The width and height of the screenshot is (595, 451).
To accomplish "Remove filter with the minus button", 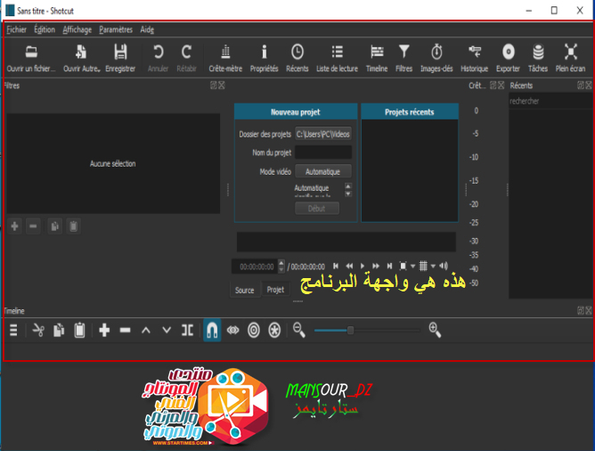I will (33, 226).
